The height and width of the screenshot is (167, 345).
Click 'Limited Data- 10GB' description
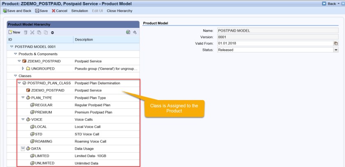[x=91, y=156]
